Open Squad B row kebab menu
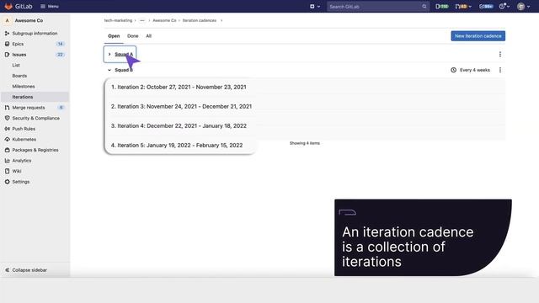The image size is (539, 303). tap(500, 70)
